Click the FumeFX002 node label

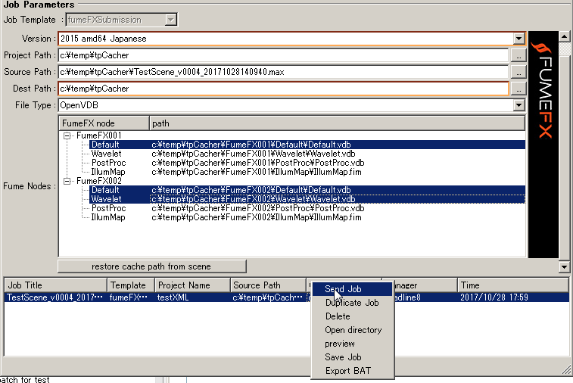[98, 181]
